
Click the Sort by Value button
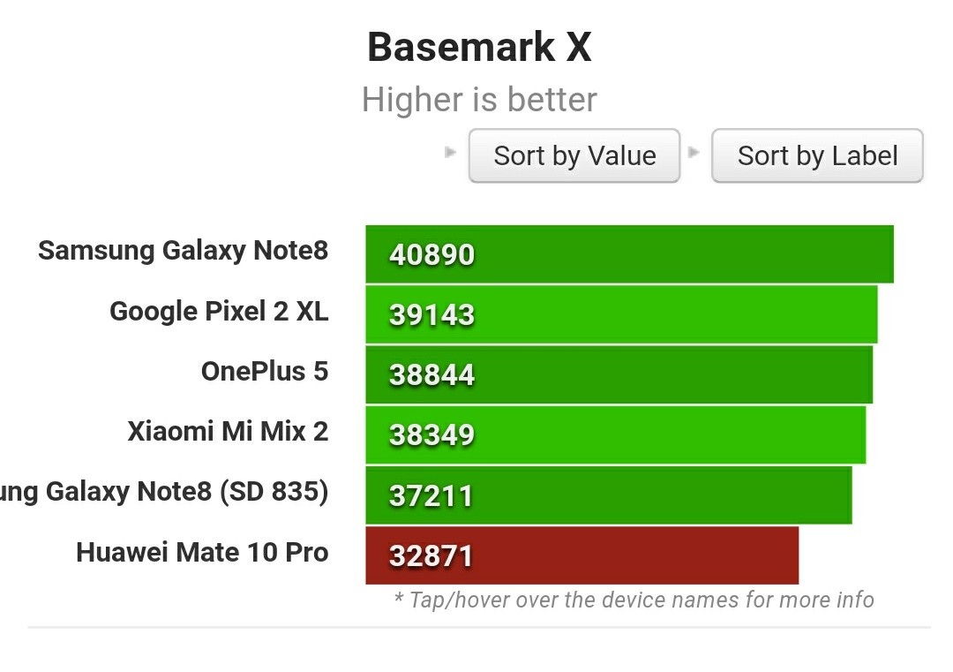click(574, 155)
